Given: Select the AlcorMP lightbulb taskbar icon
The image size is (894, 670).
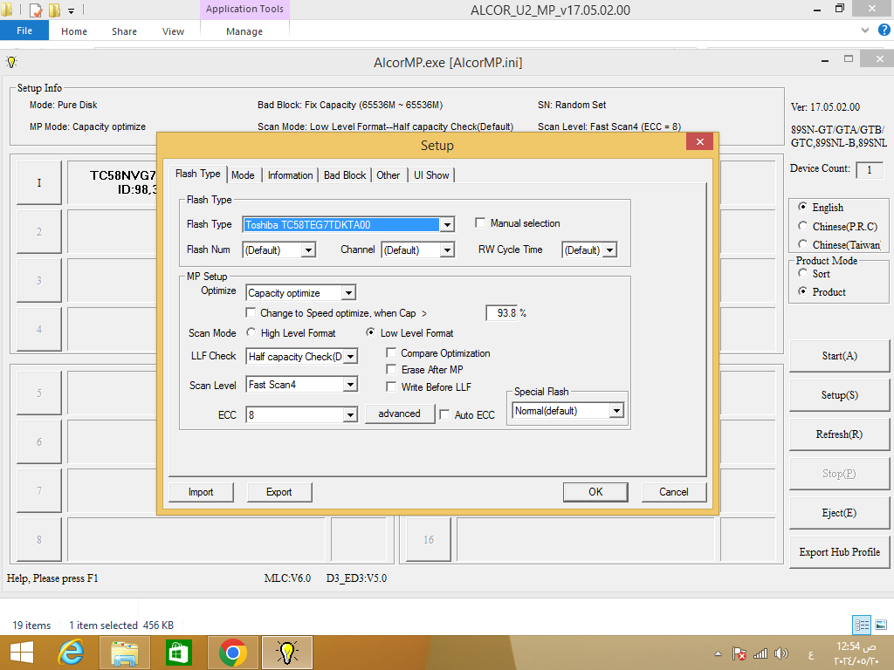Looking at the screenshot, I should pos(286,653).
